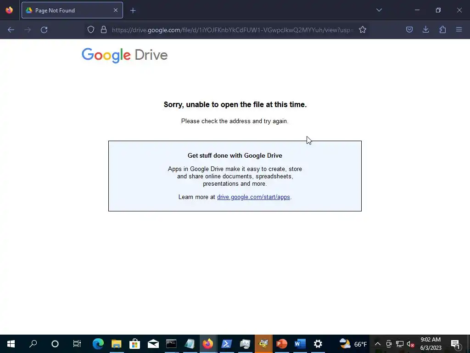Open Settings gear from the taskbar

point(318,344)
